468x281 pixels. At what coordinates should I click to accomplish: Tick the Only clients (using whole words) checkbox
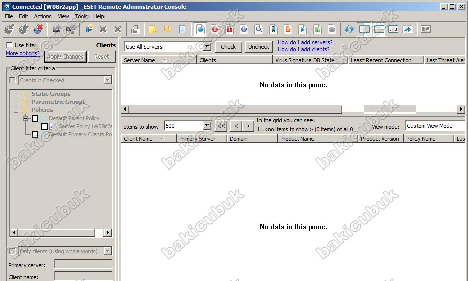click(13, 251)
